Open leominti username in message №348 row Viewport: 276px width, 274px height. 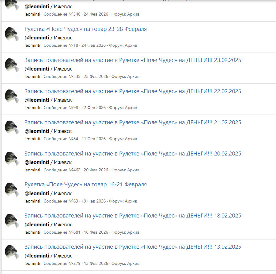(x=32, y=14)
